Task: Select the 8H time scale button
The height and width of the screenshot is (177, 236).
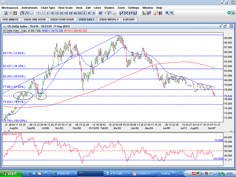Action: (x=80, y=13)
